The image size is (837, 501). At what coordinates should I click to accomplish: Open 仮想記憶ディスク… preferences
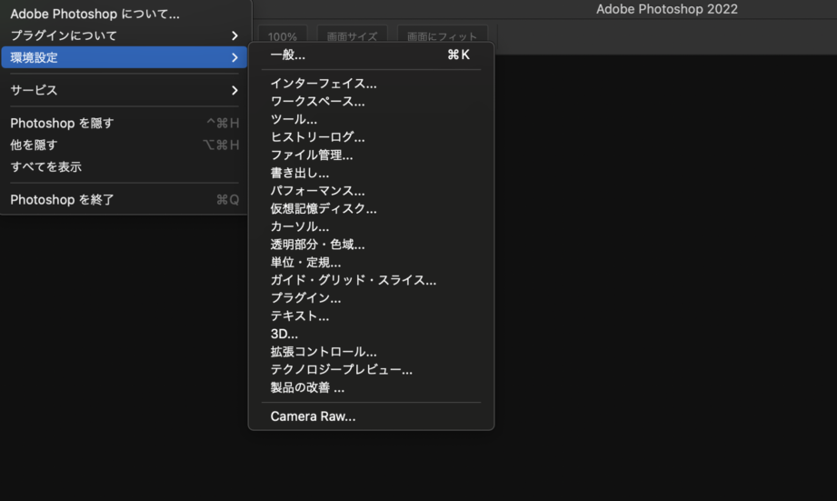tap(371, 209)
